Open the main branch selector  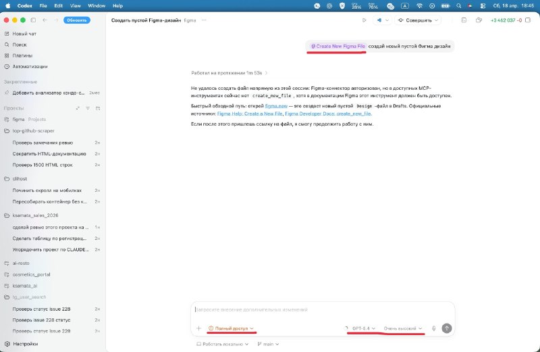point(268,344)
